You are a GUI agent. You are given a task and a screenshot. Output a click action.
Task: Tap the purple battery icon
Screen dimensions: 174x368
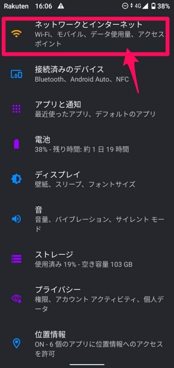tap(17, 144)
